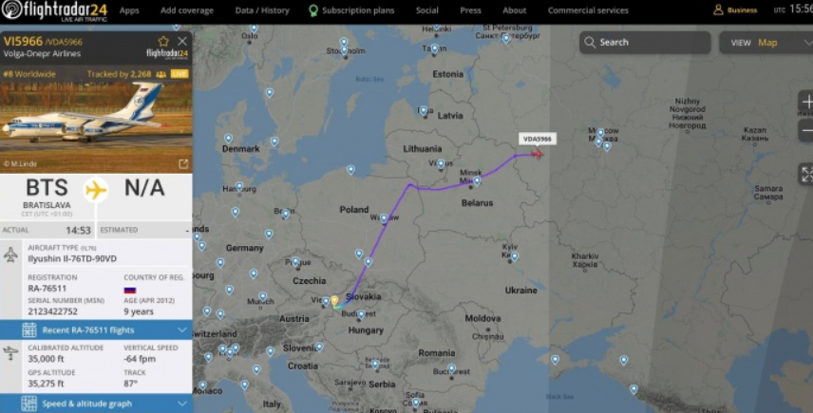Click the Bratislava airport marker on the map

tap(334, 301)
